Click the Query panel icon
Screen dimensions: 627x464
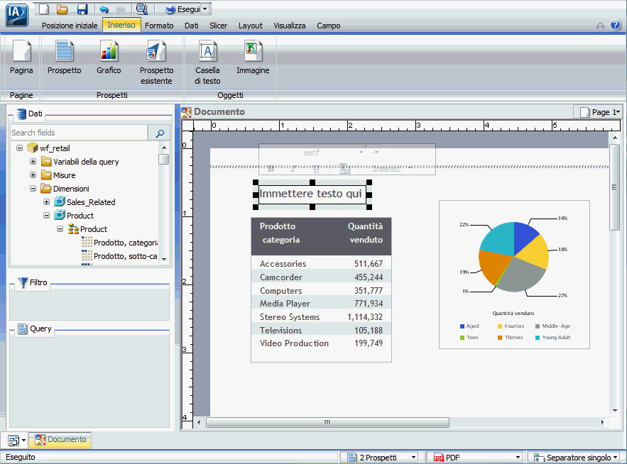[23, 329]
